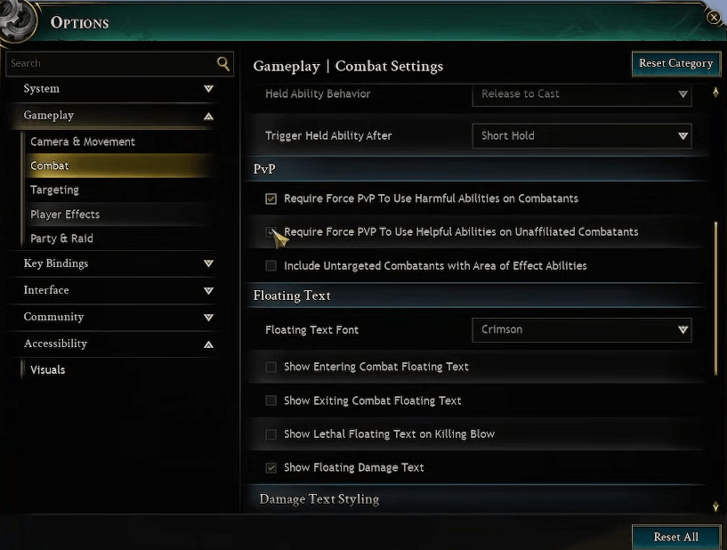Check Show Entering Combat Floating Text
This screenshot has height=550, width=727.
click(x=271, y=367)
